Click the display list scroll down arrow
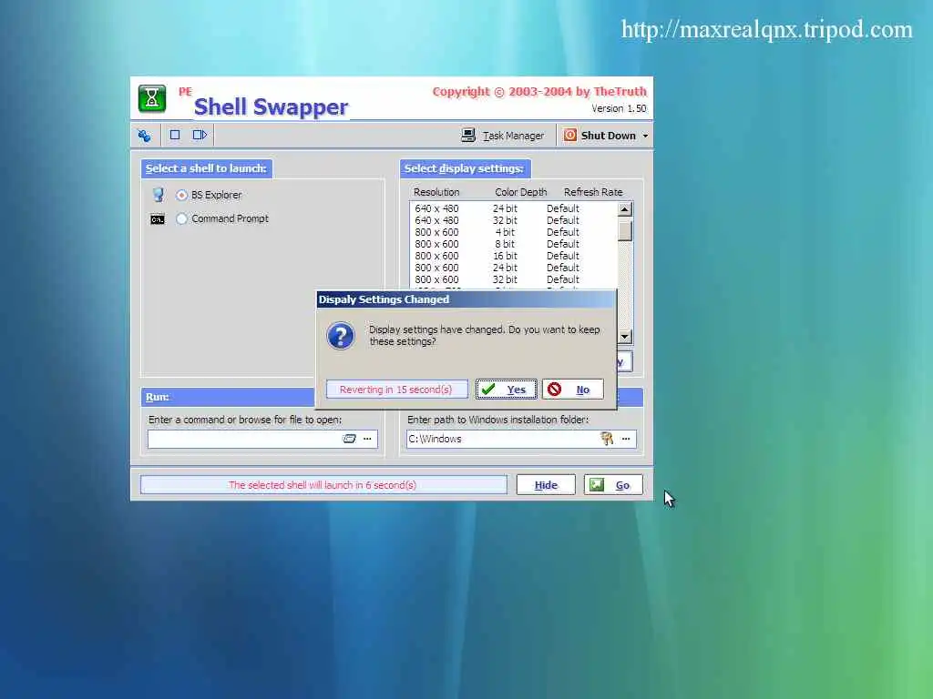 pos(624,337)
